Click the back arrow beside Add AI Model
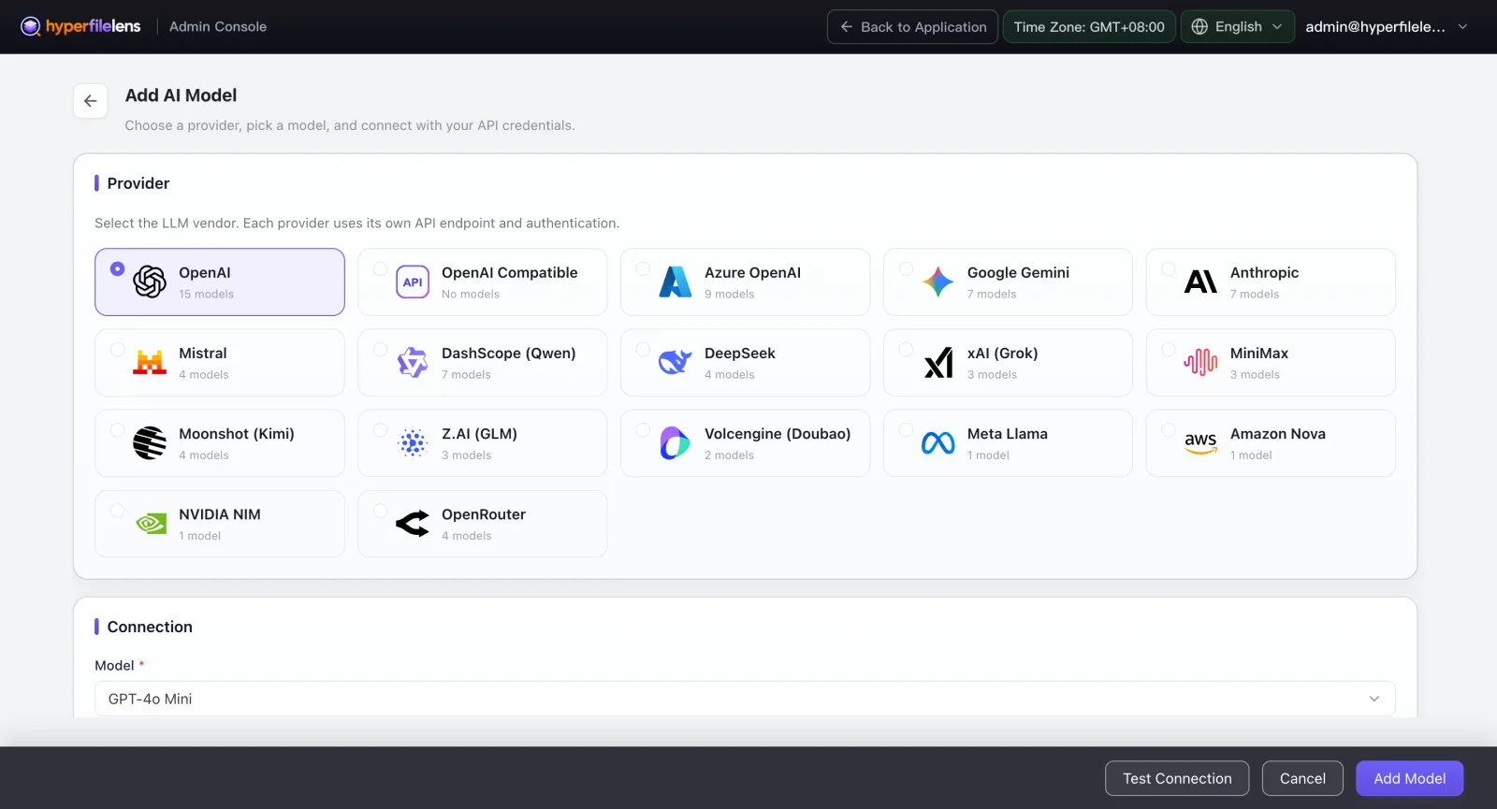The image size is (1497, 809). (x=90, y=101)
